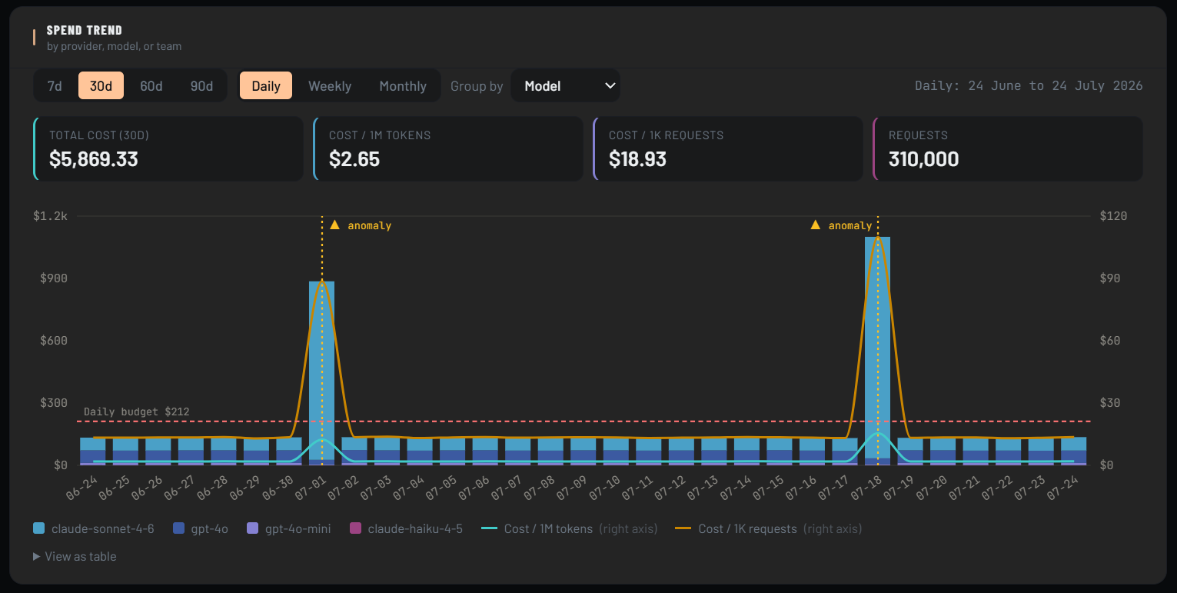Click the 'by provider, model, or team' subtitle
Viewport: 1177px width, 593px height.
[114, 46]
